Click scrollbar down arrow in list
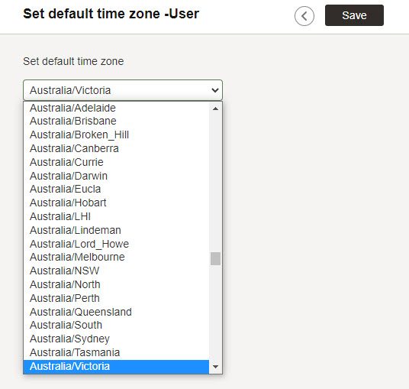Image resolution: width=409 pixels, height=389 pixels. 215,367
